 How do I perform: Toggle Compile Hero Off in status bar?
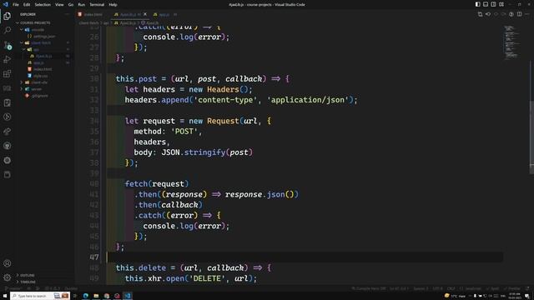click(369, 288)
